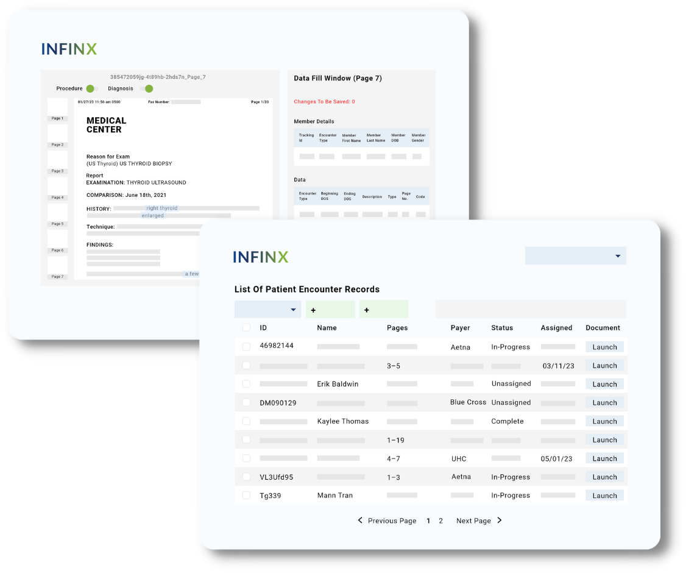Launch document for the 03/11/23 row
Screen dimensions: 686x573
tap(604, 366)
